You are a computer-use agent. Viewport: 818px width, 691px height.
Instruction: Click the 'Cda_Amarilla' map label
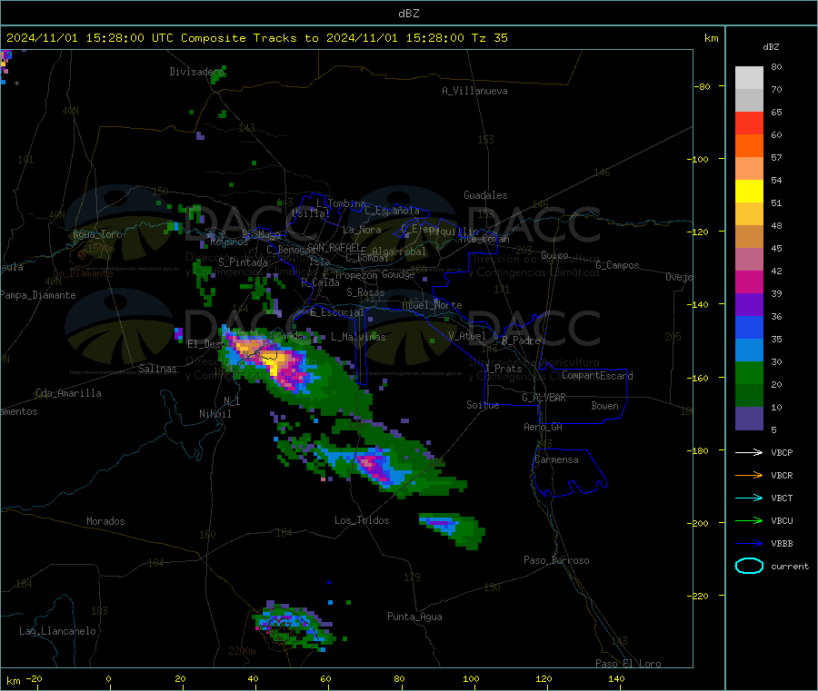(x=68, y=393)
